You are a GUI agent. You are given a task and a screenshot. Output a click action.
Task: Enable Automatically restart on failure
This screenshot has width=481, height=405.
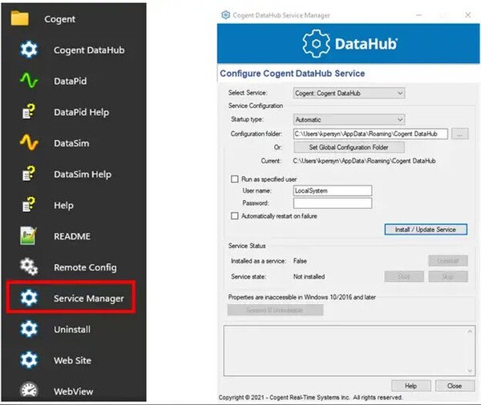pos(234,215)
